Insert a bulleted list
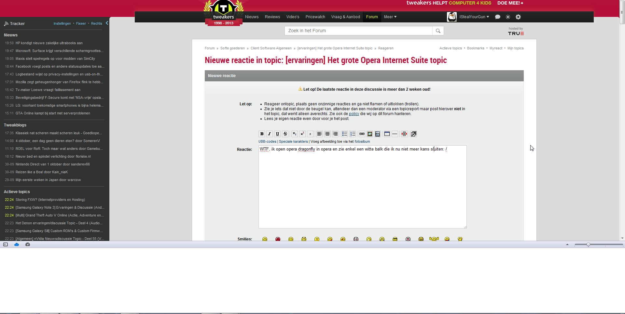 [x=344, y=134]
